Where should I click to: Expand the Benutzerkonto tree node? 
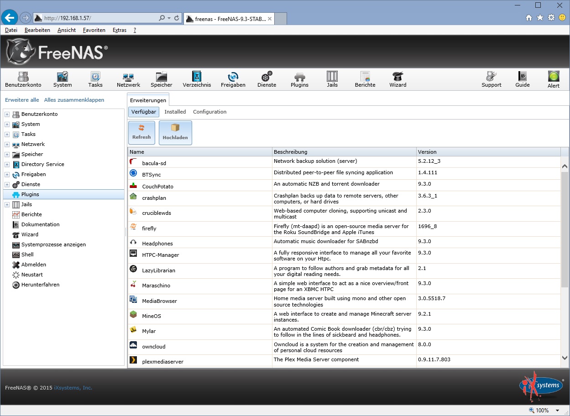7,114
